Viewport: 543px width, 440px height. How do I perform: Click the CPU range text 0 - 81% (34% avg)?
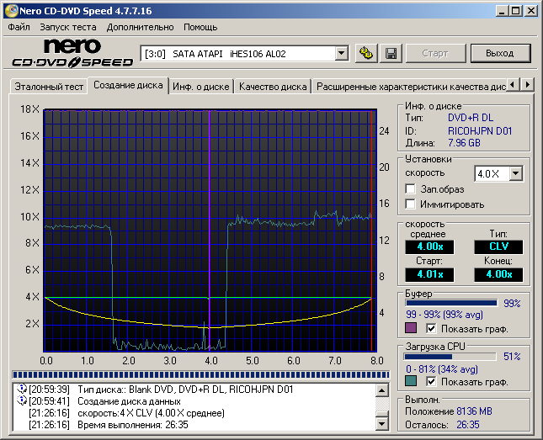click(442, 369)
